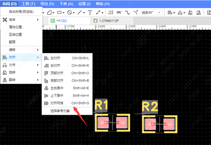Click 自动布局(预览版) menu entry
Screen dimensions: 211x145
coord(21,12)
